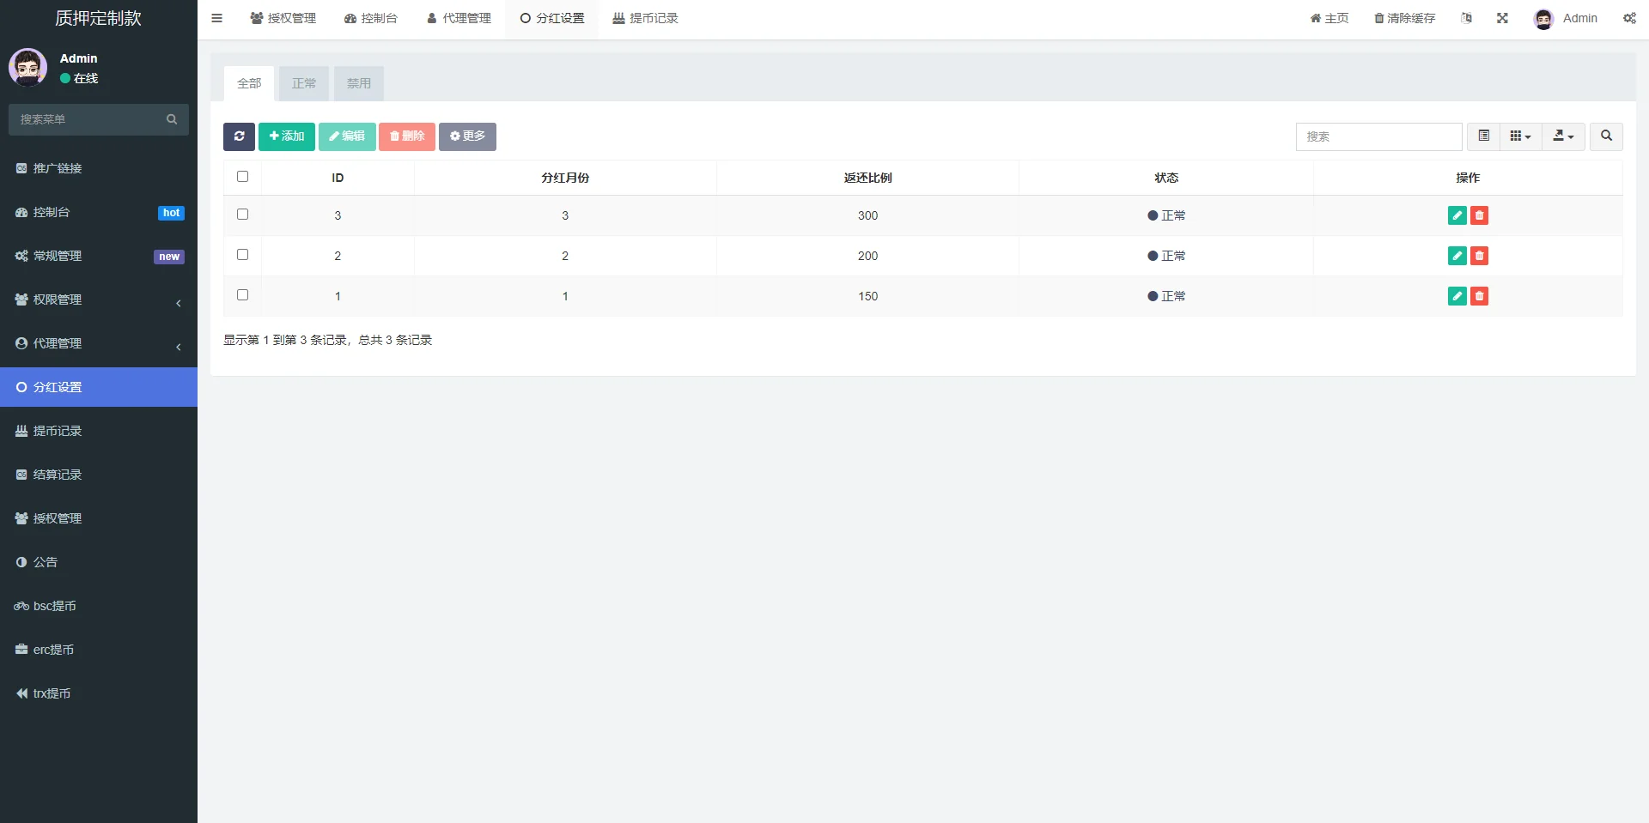Click the green 添加 button
Screen dimensions: 1649x823
point(287,136)
